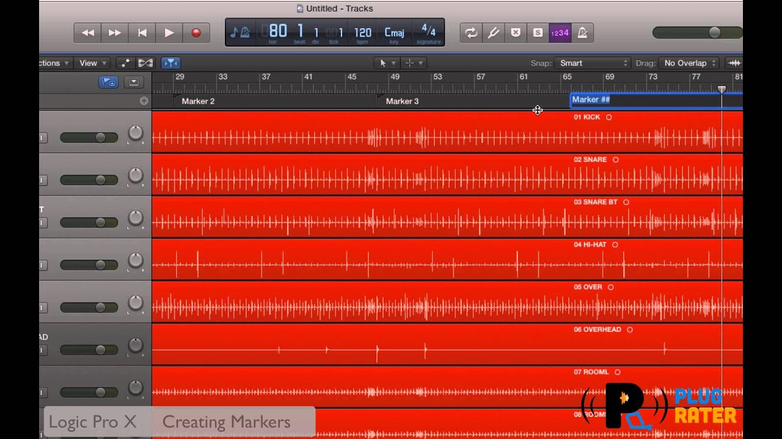Open the LCD display mode note/metronome icon
This screenshot has height=439, width=782.
(239, 32)
